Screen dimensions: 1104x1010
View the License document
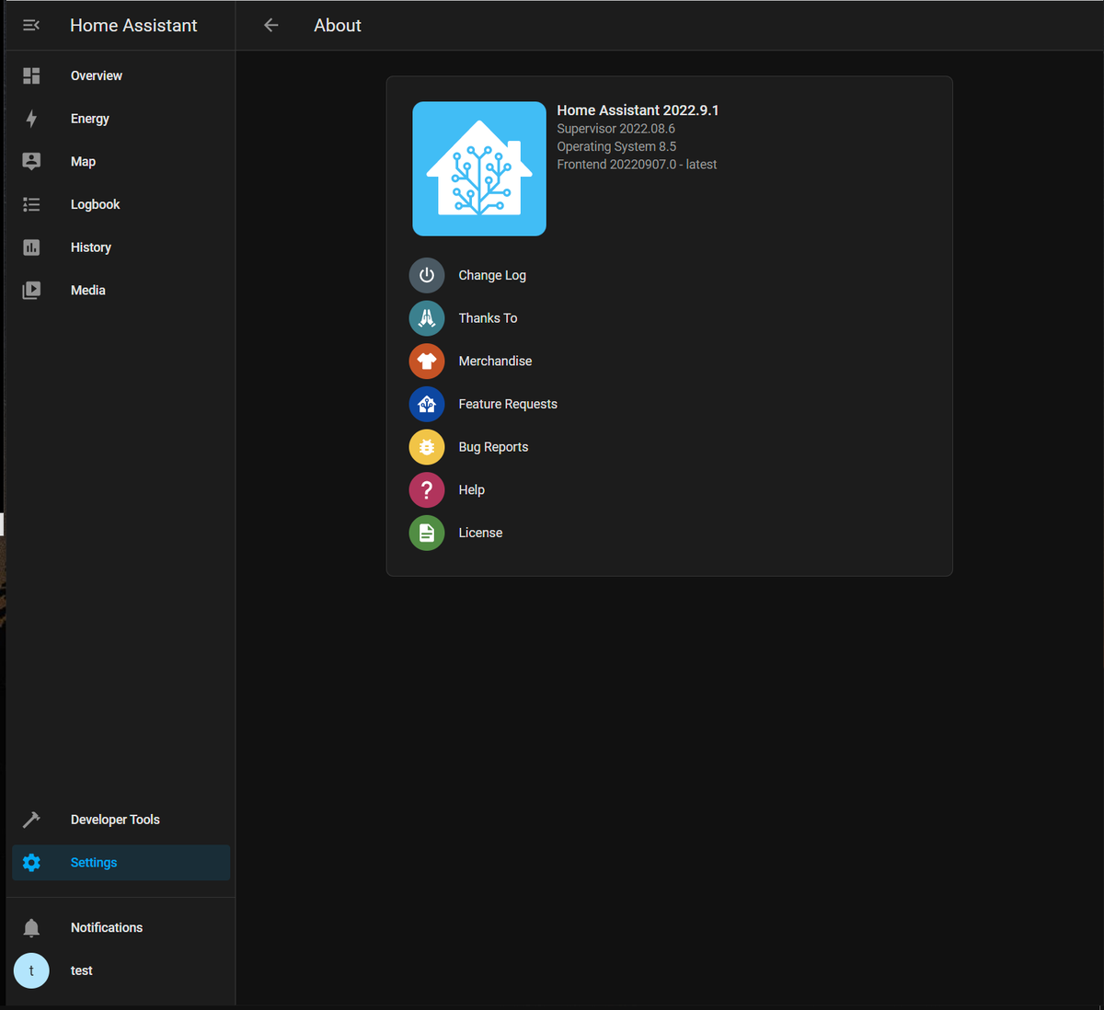tap(479, 533)
